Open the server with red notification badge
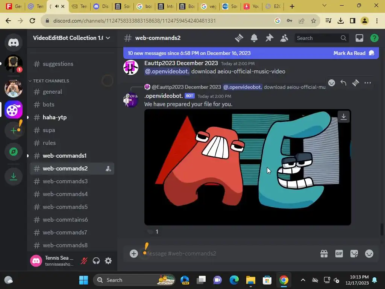385x289 pixels. pyautogui.click(x=14, y=64)
